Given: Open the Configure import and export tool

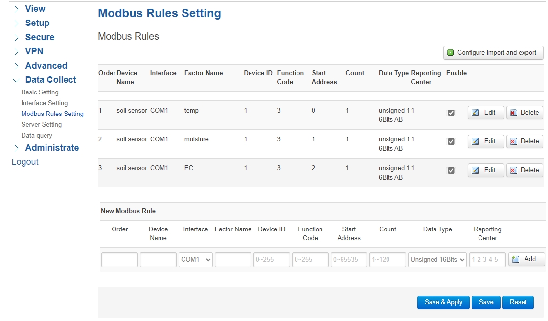Looking at the screenshot, I should click(493, 52).
